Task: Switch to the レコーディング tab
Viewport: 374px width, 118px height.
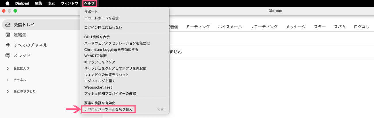Action: 264,27
